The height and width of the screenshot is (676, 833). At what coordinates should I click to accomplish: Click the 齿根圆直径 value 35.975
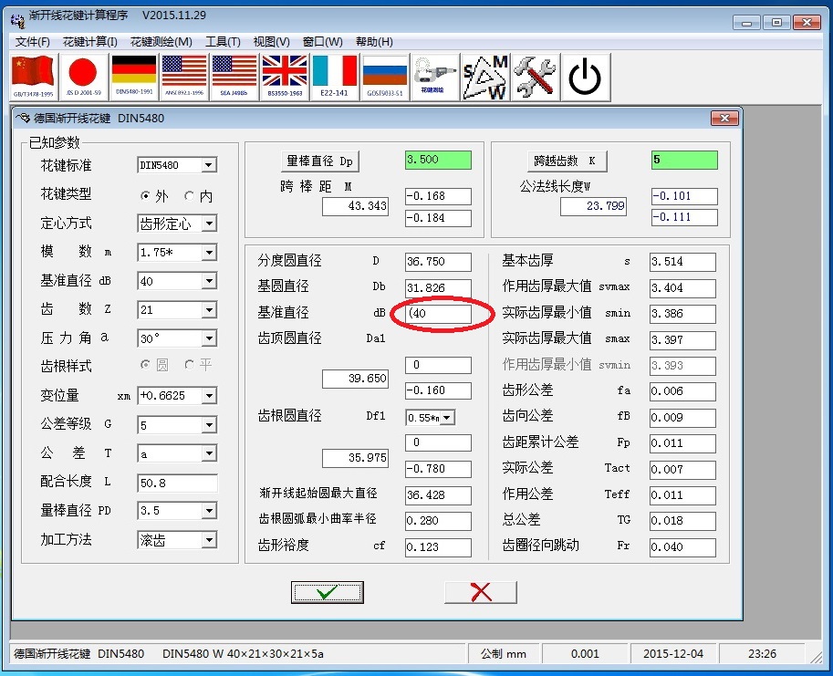point(356,458)
